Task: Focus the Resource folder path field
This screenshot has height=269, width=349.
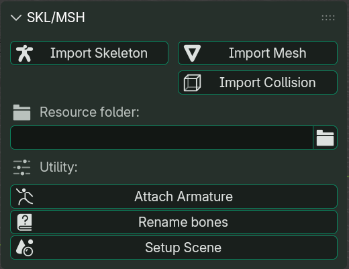Action: (x=162, y=138)
